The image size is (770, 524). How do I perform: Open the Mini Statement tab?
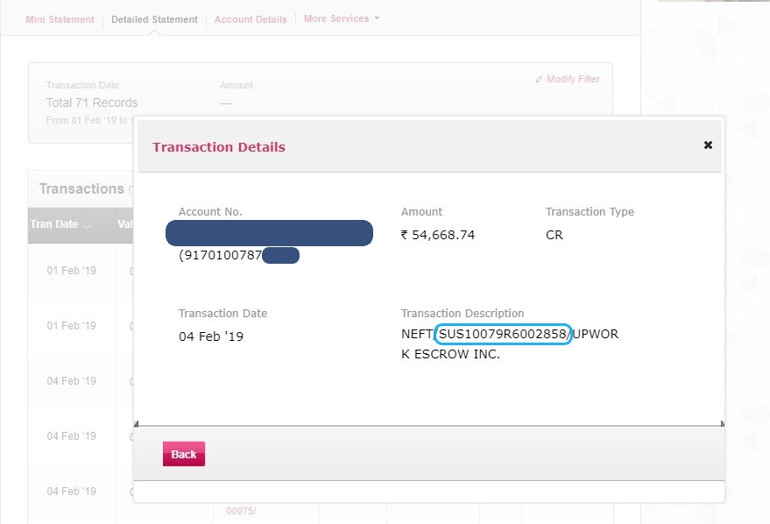coord(60,19)
